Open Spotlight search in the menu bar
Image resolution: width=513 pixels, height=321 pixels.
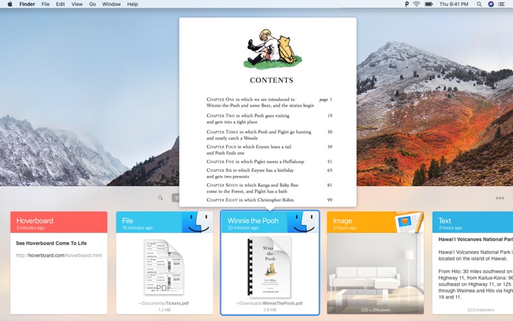(479, 4)
